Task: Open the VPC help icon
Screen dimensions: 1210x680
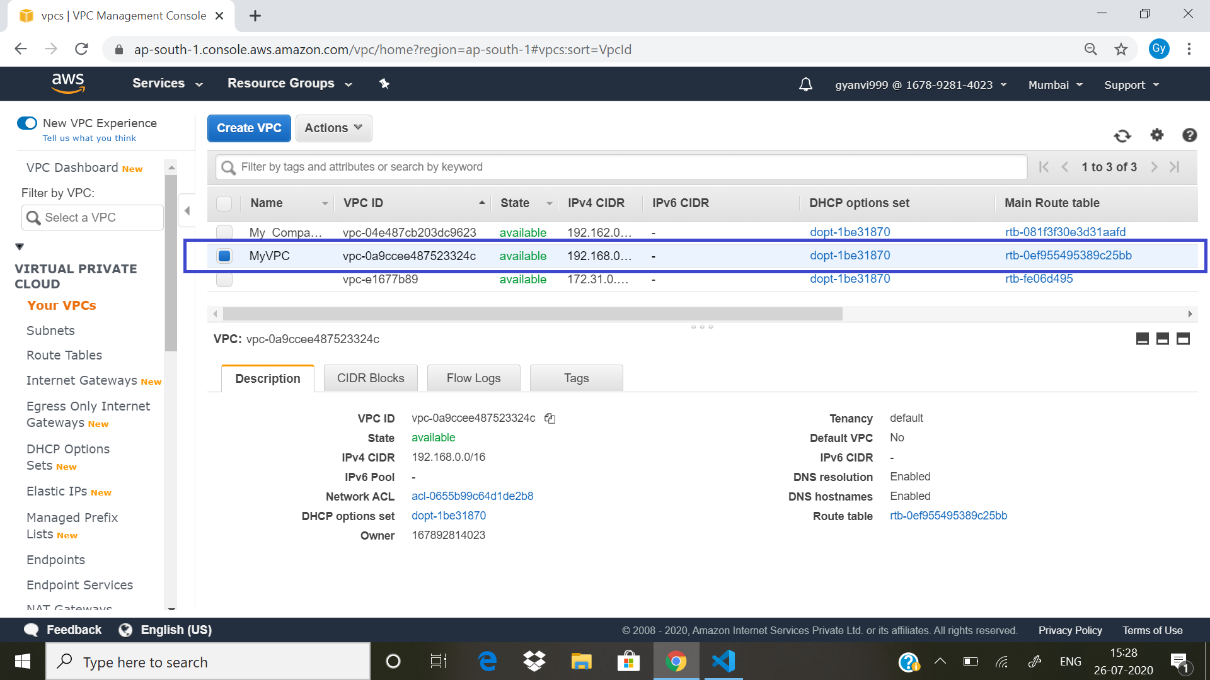Action: coord(1189,135)
